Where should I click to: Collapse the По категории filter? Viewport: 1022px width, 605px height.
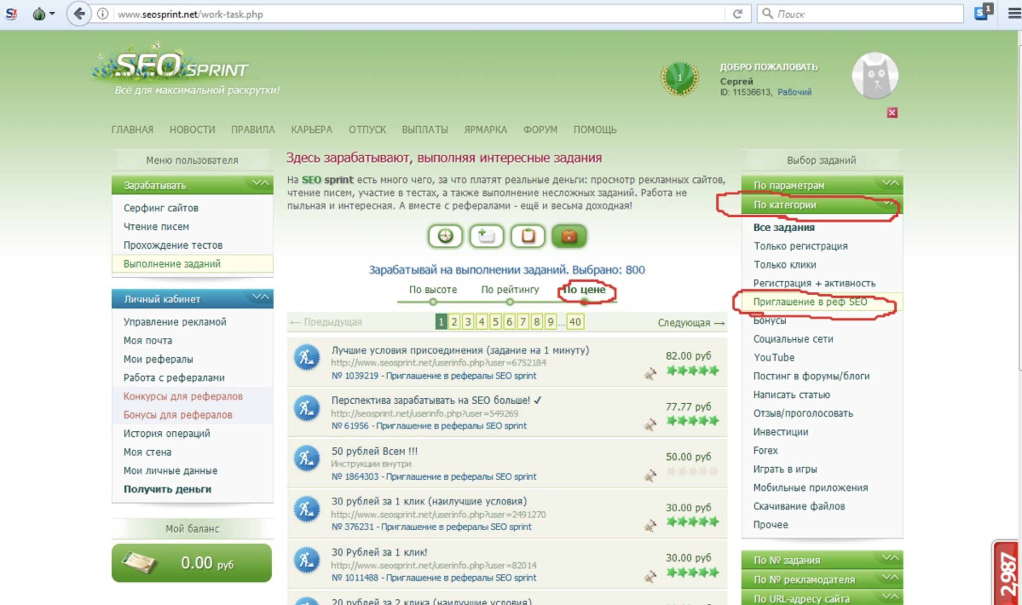coord(822,205)
